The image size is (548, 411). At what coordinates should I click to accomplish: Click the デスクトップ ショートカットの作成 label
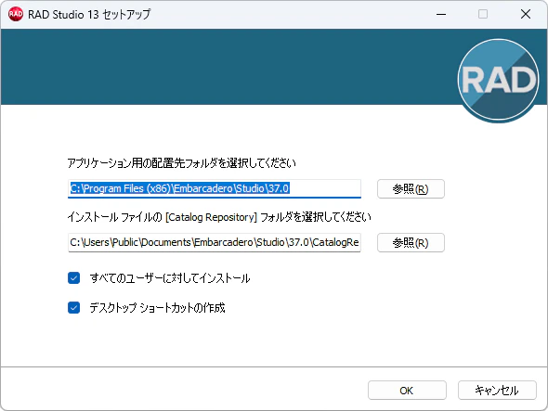157,308
